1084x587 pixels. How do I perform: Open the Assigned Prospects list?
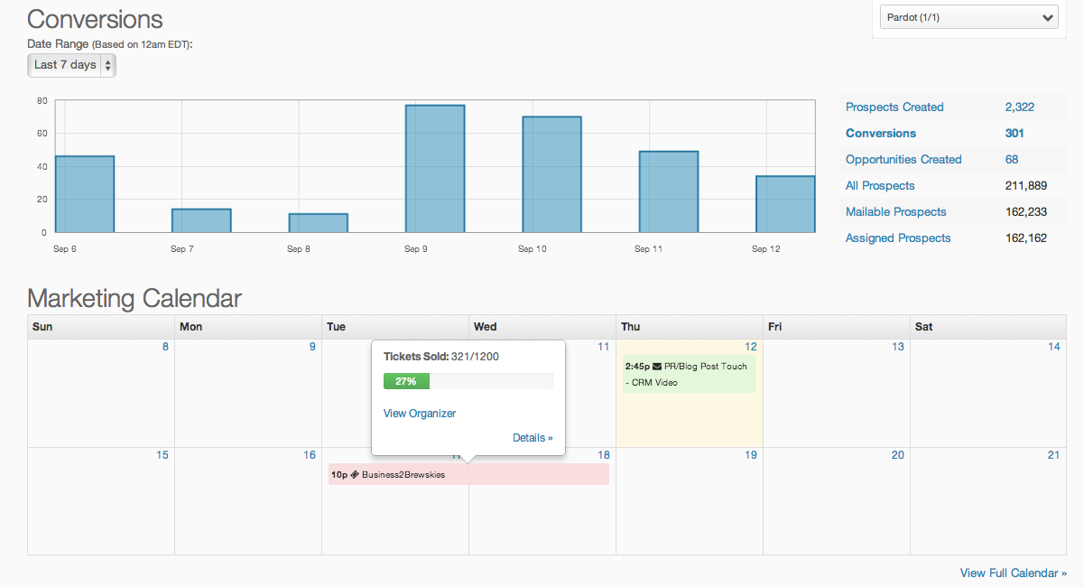coord(898,238)
